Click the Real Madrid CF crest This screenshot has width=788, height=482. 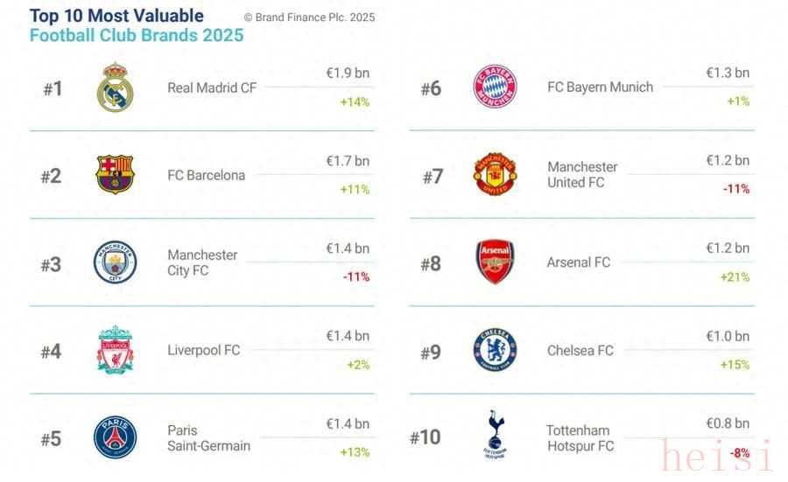[x=115, y=87]
